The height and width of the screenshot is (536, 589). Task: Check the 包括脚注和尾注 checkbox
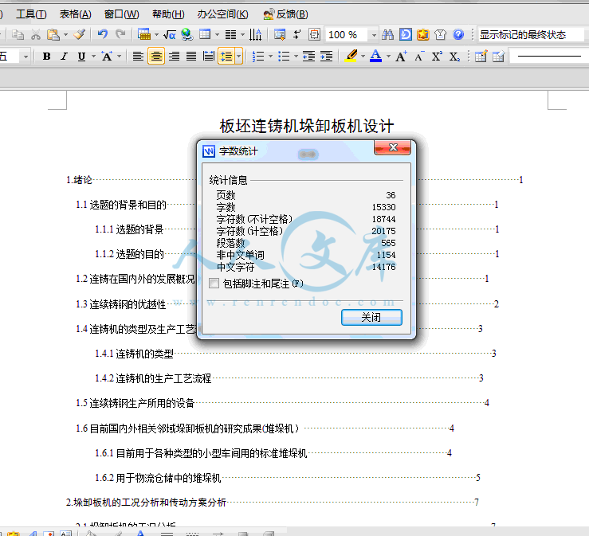[214, 283]
